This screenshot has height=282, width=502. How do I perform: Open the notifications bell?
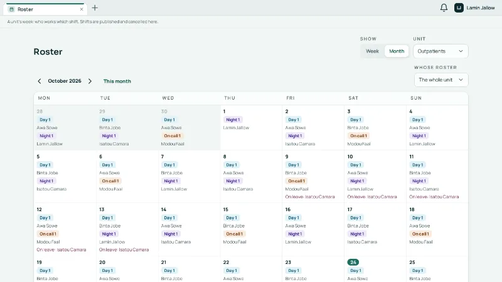[444, 8]
